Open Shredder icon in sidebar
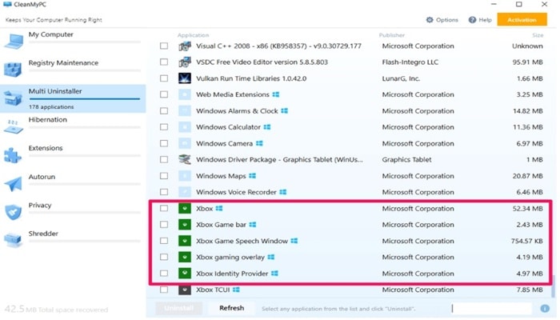 (13, 240)
